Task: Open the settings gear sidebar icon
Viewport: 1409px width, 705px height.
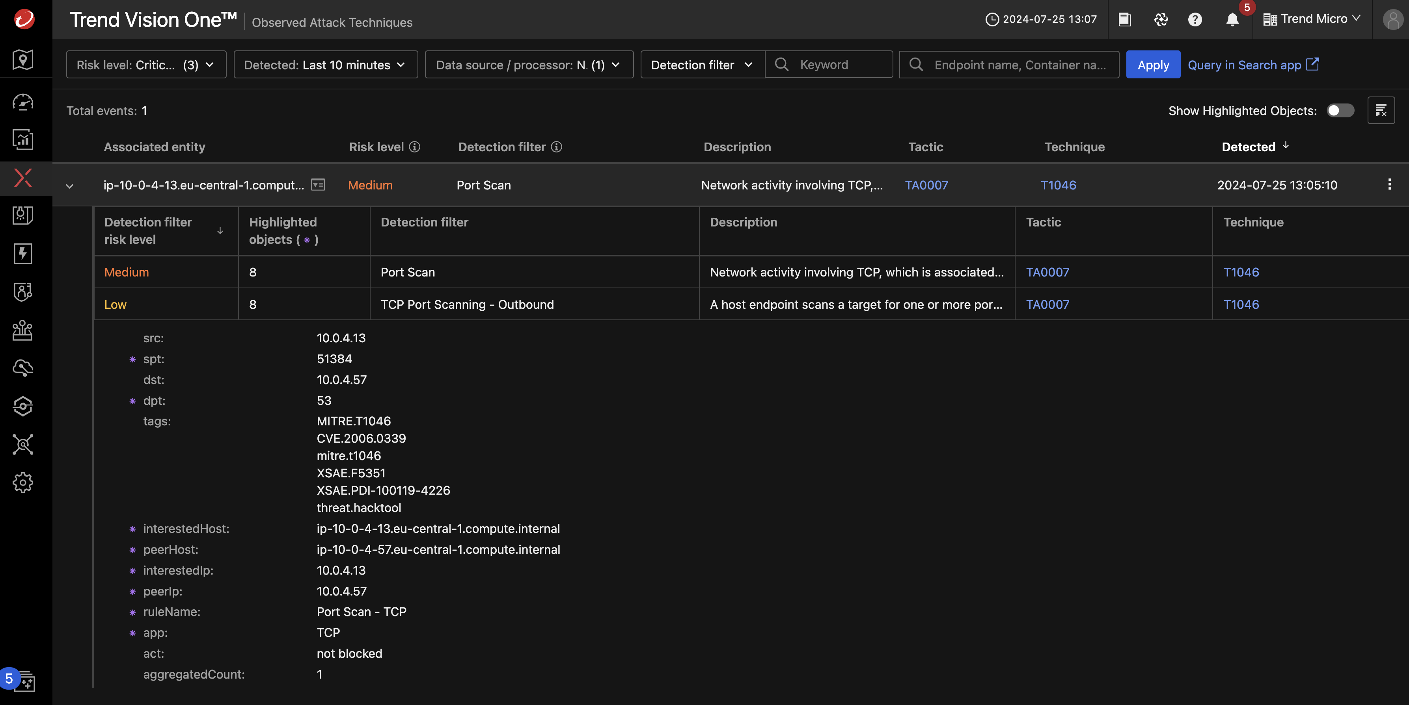Action: 23,482
